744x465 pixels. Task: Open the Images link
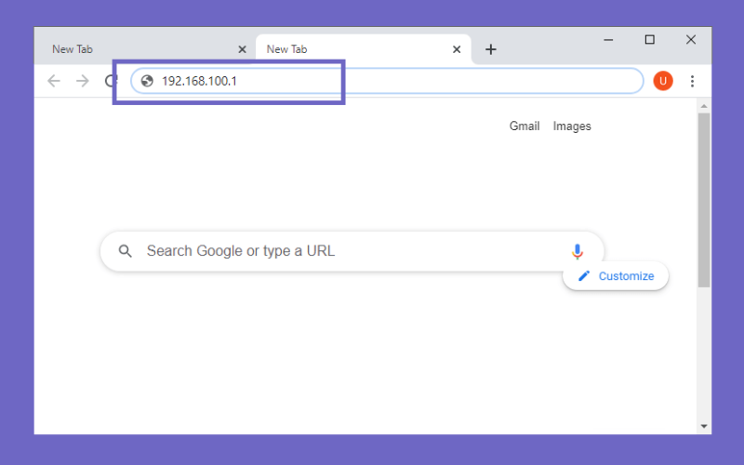coord(572,126)
